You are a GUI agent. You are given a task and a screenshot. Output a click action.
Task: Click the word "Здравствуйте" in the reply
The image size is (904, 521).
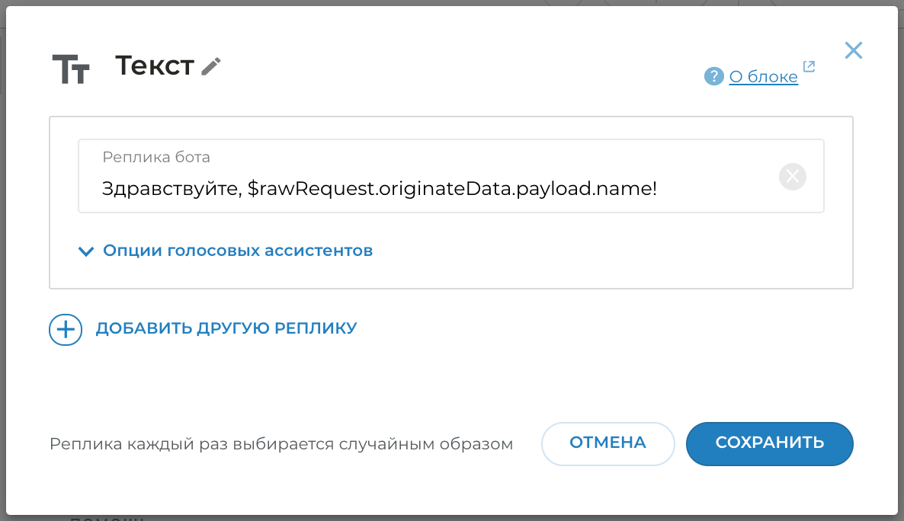172,189
